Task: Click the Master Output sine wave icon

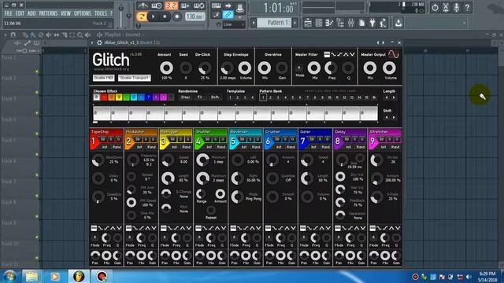Action: pyautogui.click(x=394, y=54)
